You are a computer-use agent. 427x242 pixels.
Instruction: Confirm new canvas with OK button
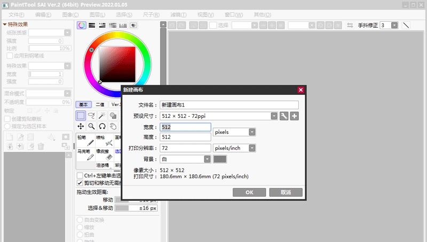(249, 192)
